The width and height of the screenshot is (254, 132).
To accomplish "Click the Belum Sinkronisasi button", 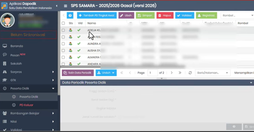I will [28, 35].
